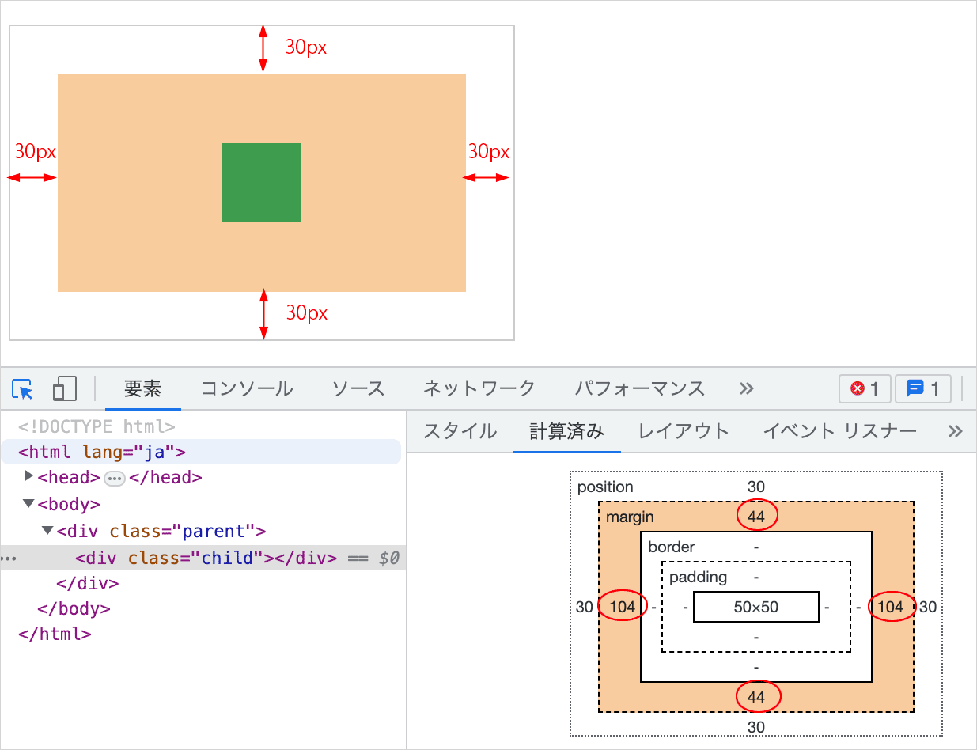Open the red error count badge
This screenshot has width=977, height=750.
coord(865,389)
